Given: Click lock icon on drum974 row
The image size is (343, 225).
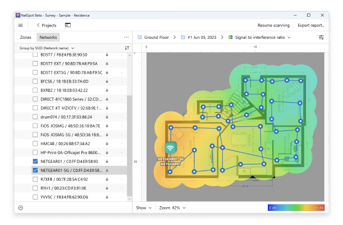Looking at the screenshot, I should [x=107, y=117].
